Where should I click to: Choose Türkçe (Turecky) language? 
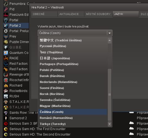point(73,124)
